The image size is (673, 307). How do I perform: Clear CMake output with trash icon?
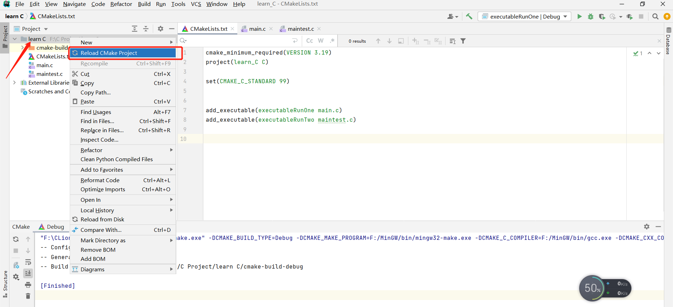28,296
